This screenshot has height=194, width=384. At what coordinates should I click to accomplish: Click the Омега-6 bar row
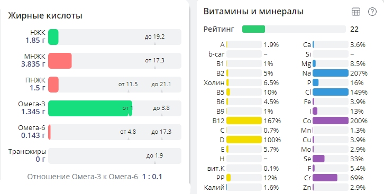pyautogui.click(x=115, y=132)
